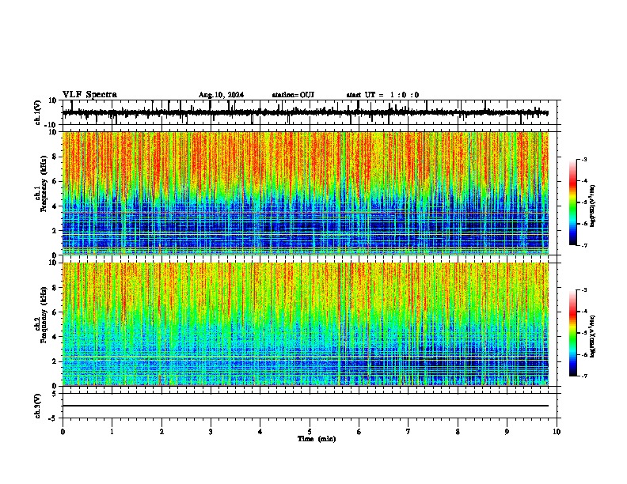Click the 'Time (min)' axis label

coord(317,439)
